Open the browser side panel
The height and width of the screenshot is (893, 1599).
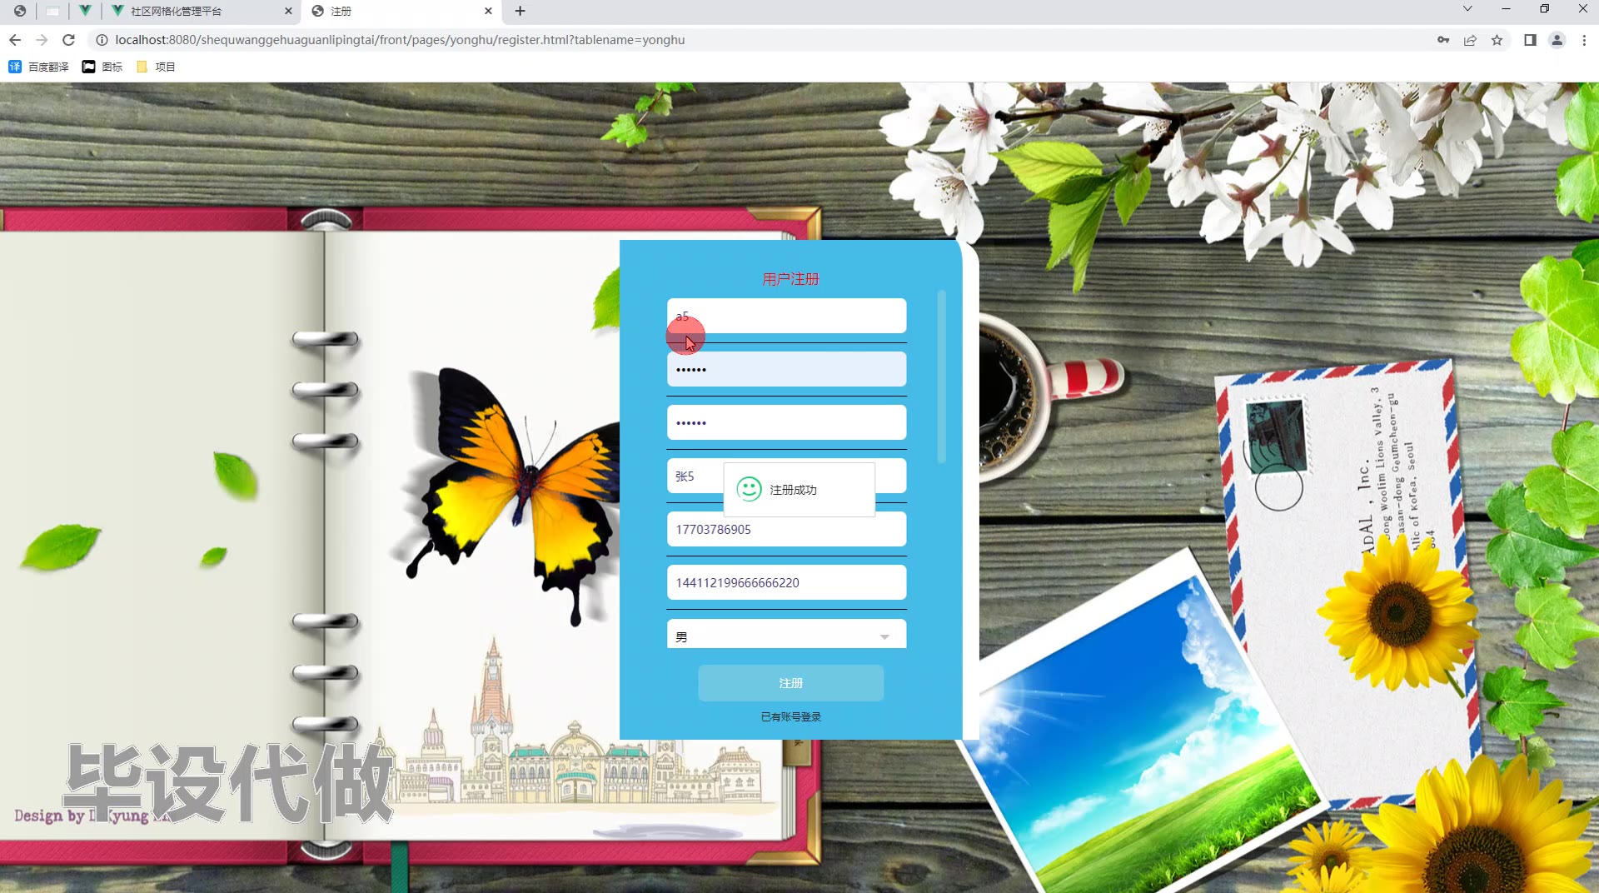click(x=1530, y=40)
